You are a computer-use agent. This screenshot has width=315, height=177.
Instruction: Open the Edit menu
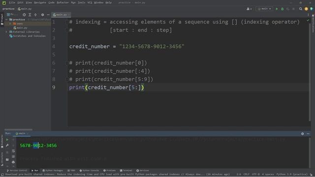coord(20,2)
